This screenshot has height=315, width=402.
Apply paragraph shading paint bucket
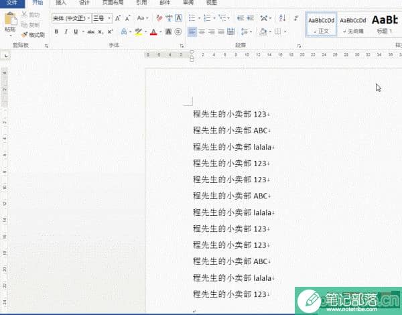coord(263,31)
